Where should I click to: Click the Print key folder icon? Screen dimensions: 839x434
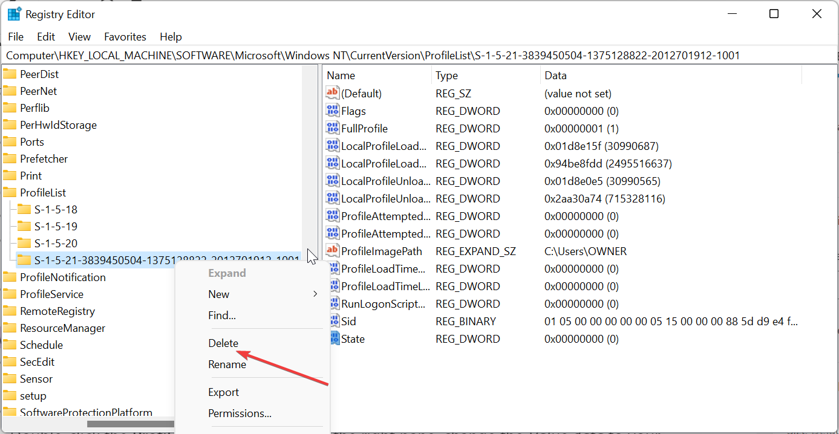[x=10, y=176]
